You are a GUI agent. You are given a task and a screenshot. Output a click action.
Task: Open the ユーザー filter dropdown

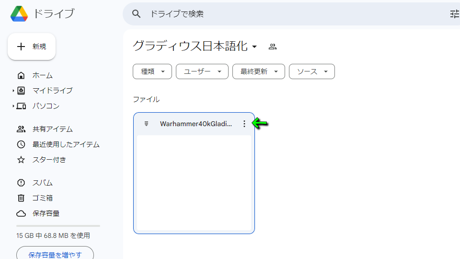[x=202, y=71]
